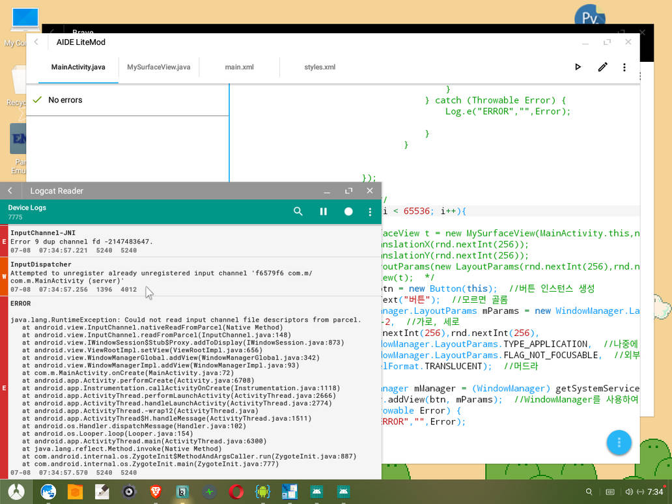Click the new Button(this) code line
The image size is (672, 504).
[x=488, y=288]
